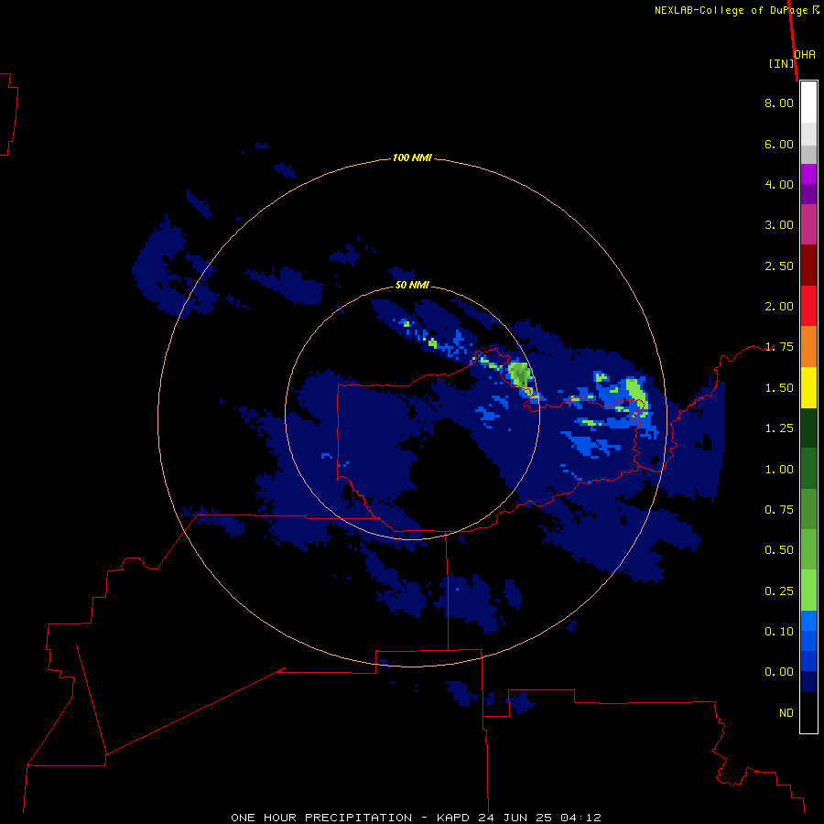
Task: Click the 0.00 legend value
Action: click(x=779, y=672)
